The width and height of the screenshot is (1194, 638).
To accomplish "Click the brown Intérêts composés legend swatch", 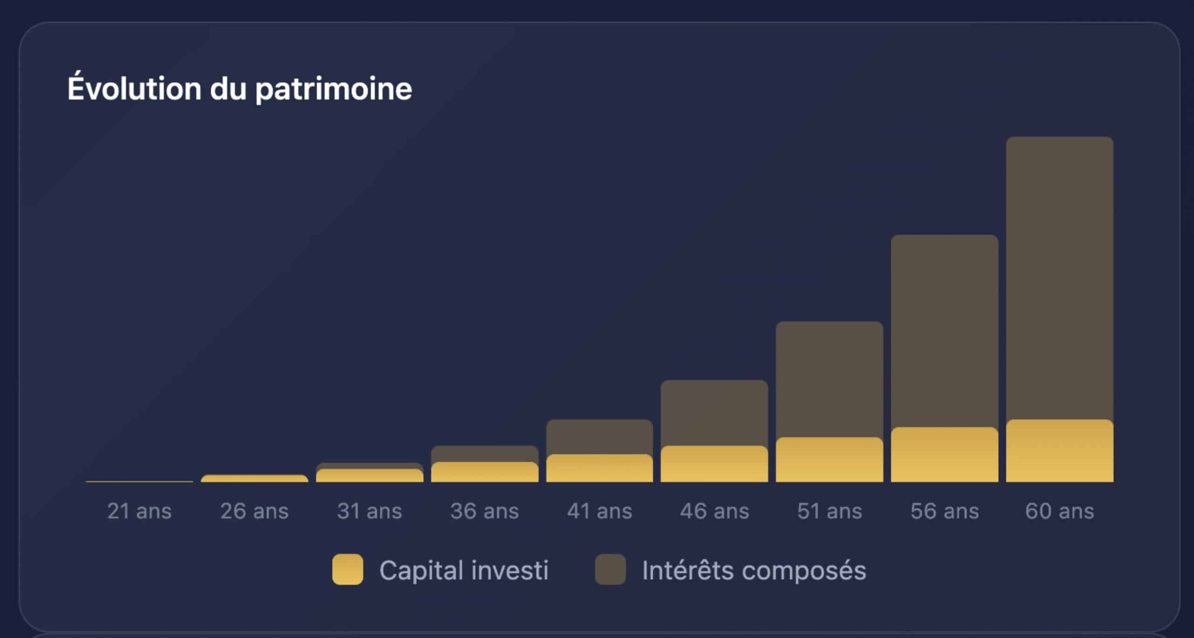I will [x=610, y=569].
